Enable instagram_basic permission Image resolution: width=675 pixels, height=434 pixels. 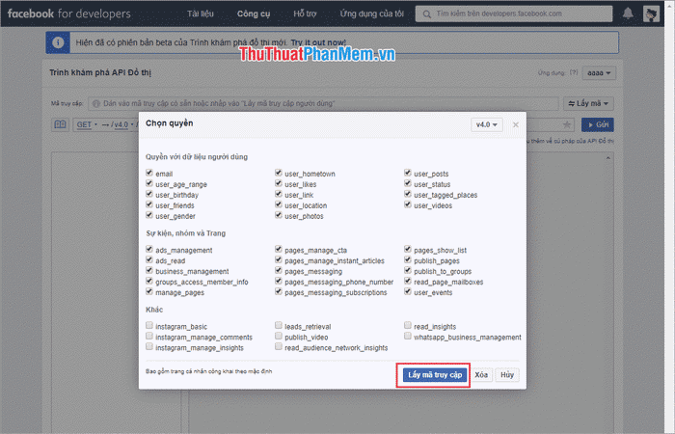149,326
